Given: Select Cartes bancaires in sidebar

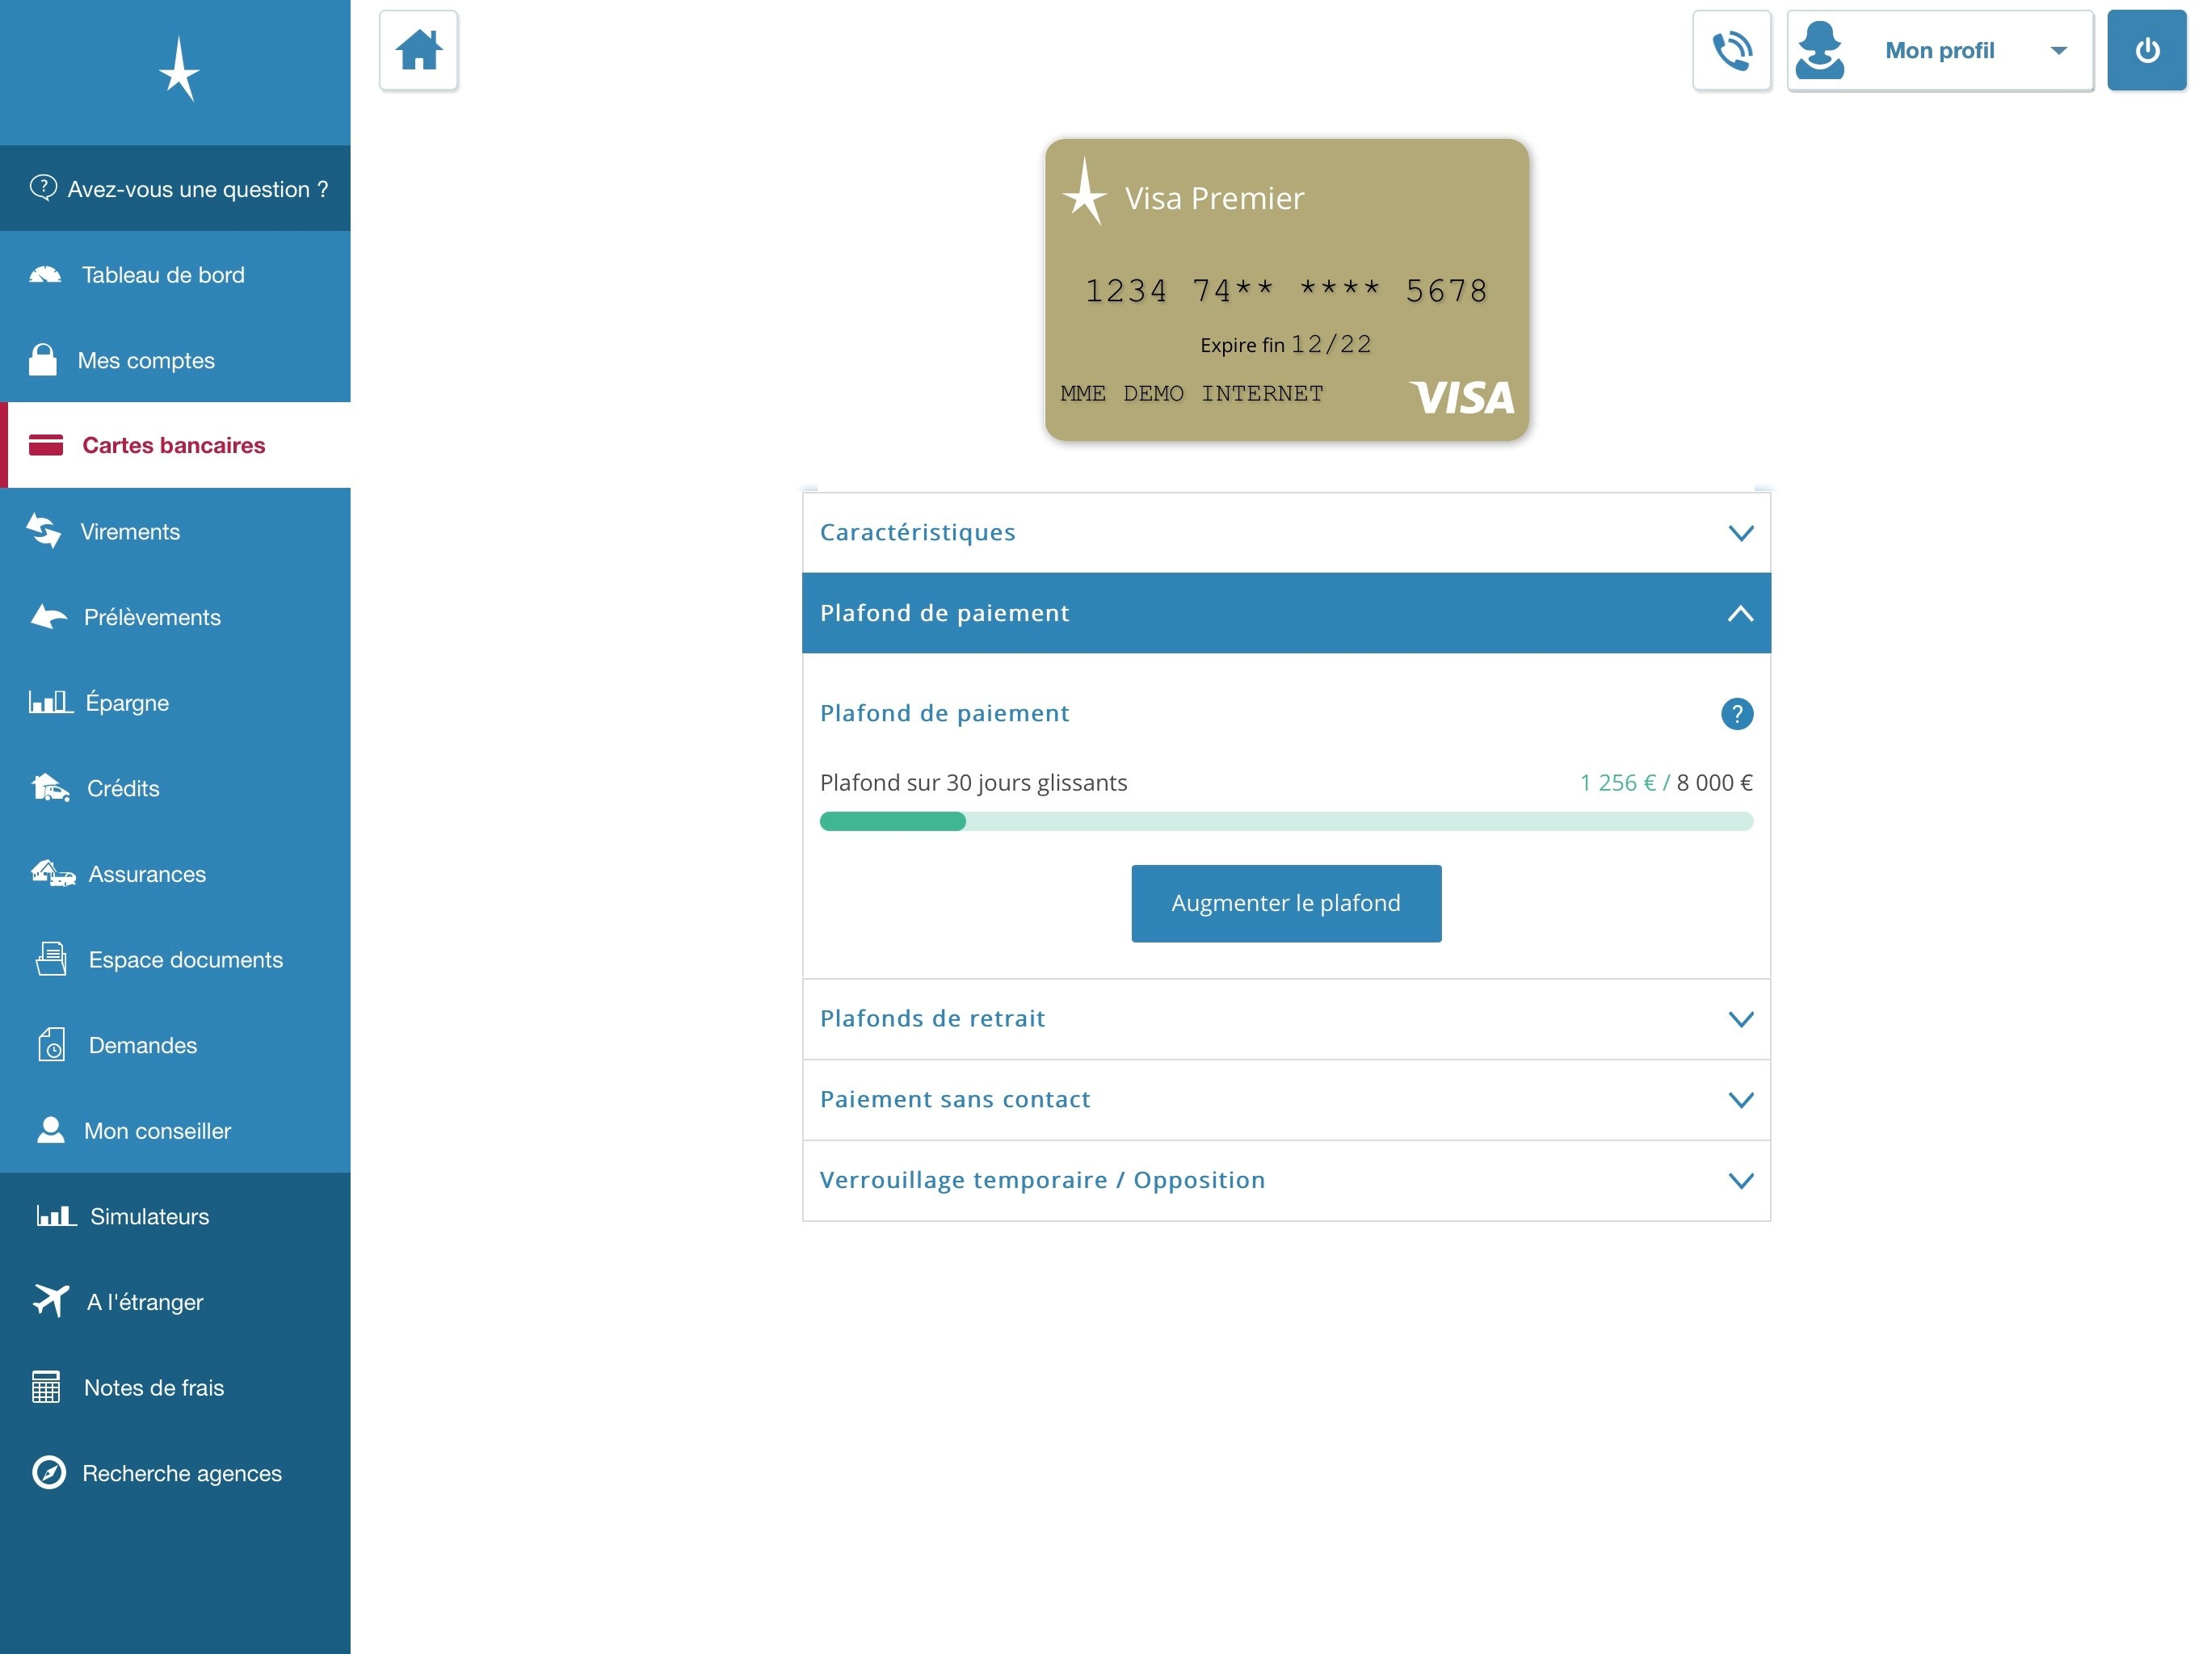Looking at the screenshot, I should pos(174,446).
